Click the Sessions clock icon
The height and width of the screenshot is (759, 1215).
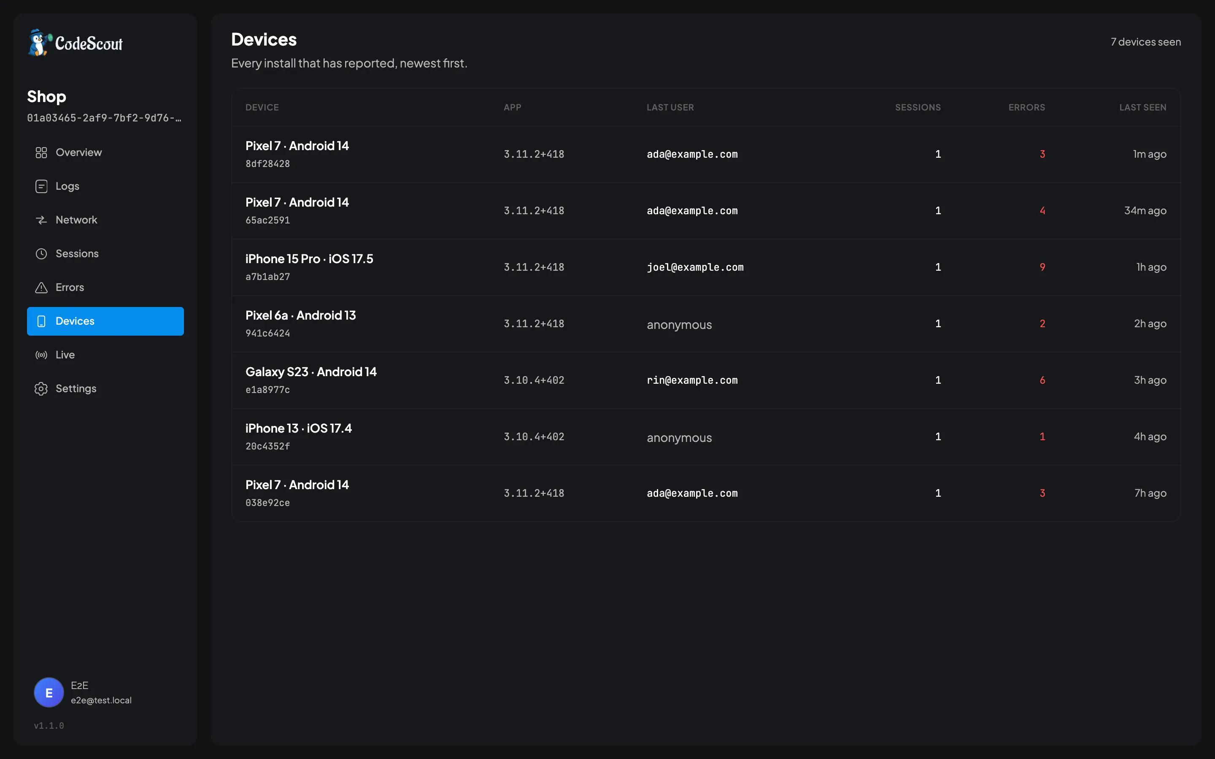click(x=41, y=253)
